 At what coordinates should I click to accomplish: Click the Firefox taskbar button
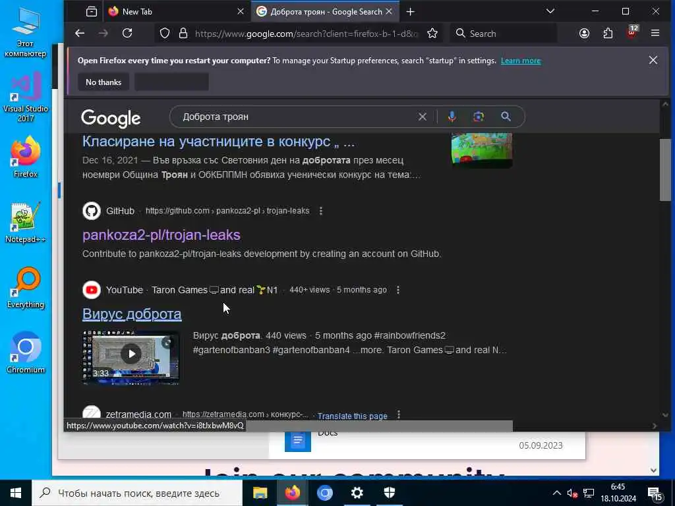292,493
